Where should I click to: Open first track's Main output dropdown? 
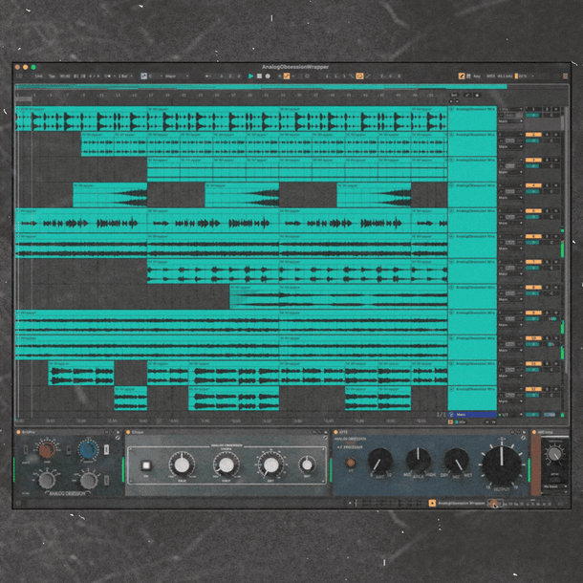(x=511, y=121)
